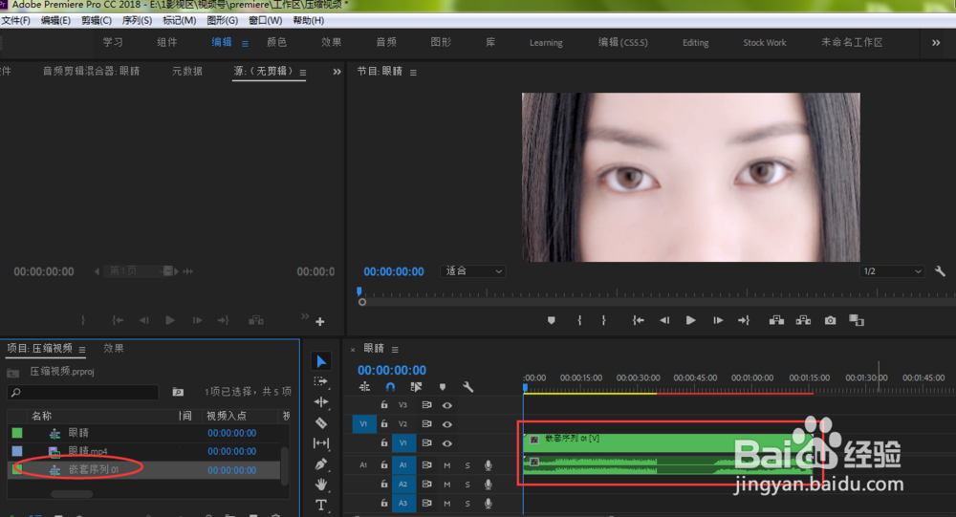Go to Out point in program monitor
Screen dimensions: 956x517
click(744, 320)
